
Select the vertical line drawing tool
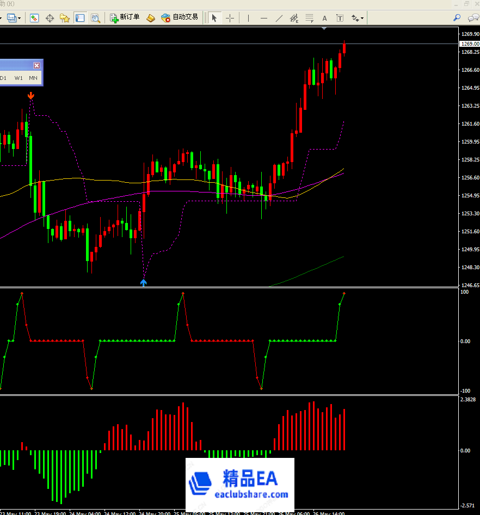[x=249, y=18]
